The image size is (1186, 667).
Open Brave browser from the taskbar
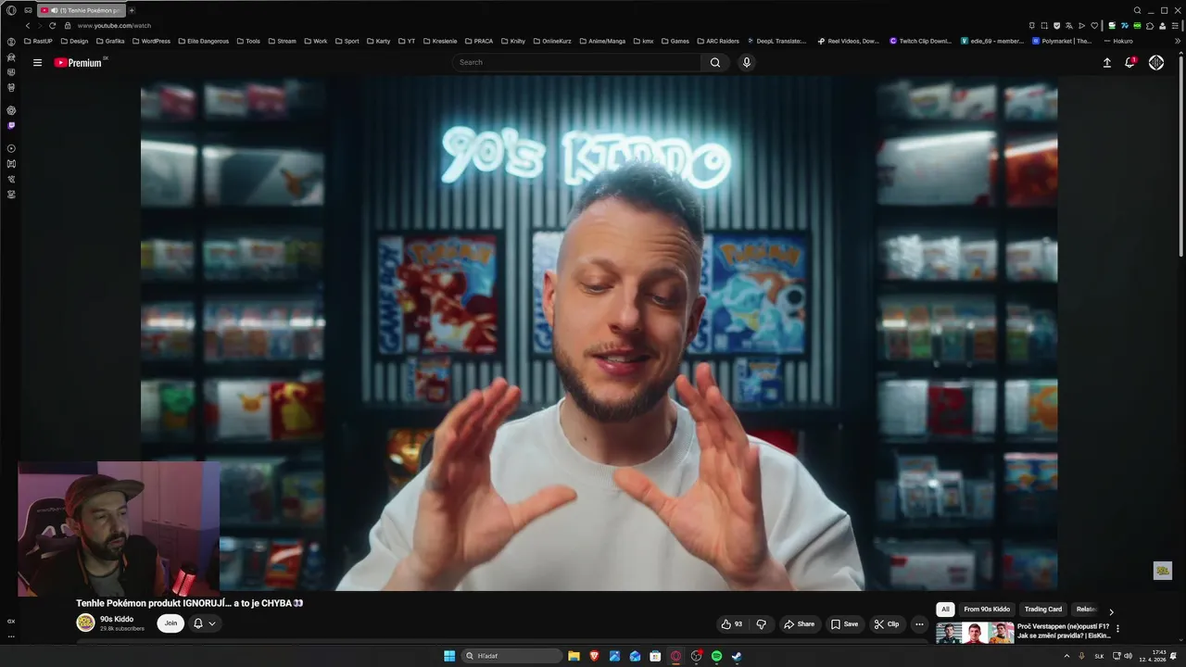(594, 656)
